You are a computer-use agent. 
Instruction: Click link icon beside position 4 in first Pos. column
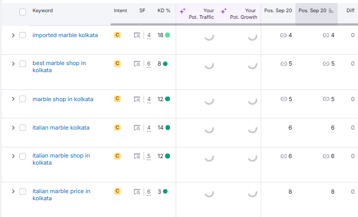pos(283,35)
